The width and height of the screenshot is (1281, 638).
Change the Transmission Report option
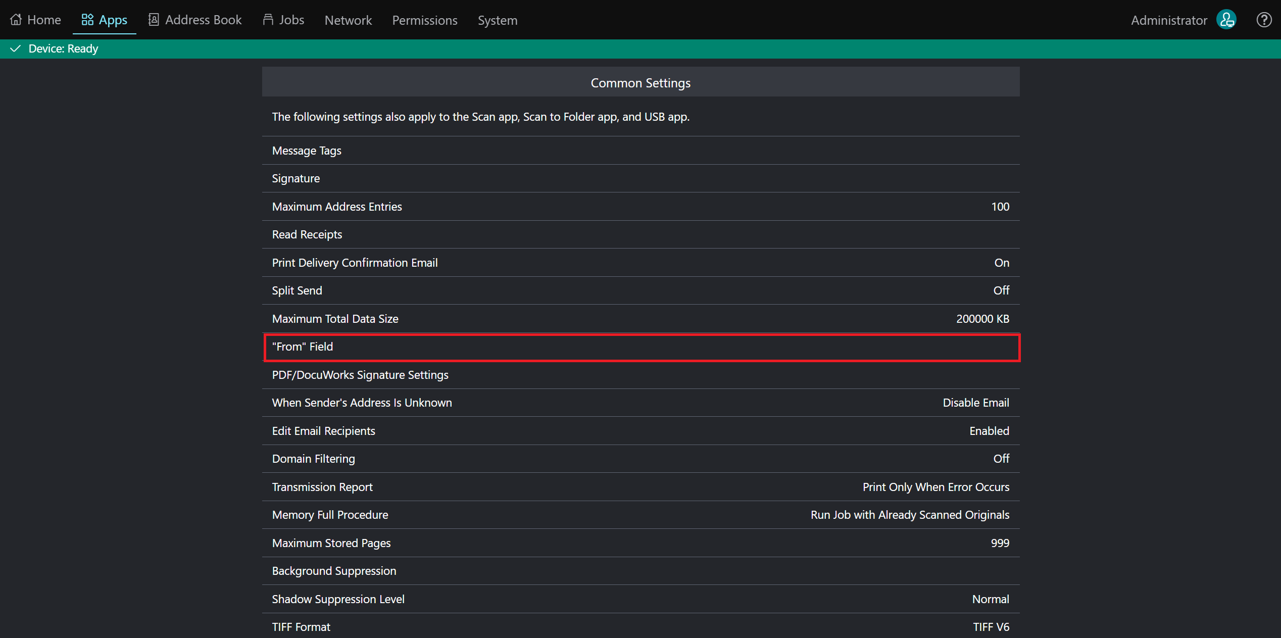point(640,487)
